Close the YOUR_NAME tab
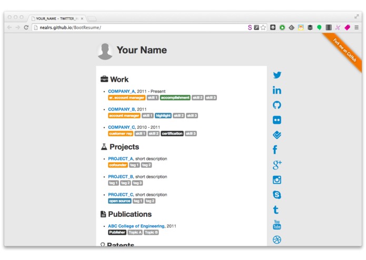The height and width of the screenshot is (260, 366). tap(82, 18)
